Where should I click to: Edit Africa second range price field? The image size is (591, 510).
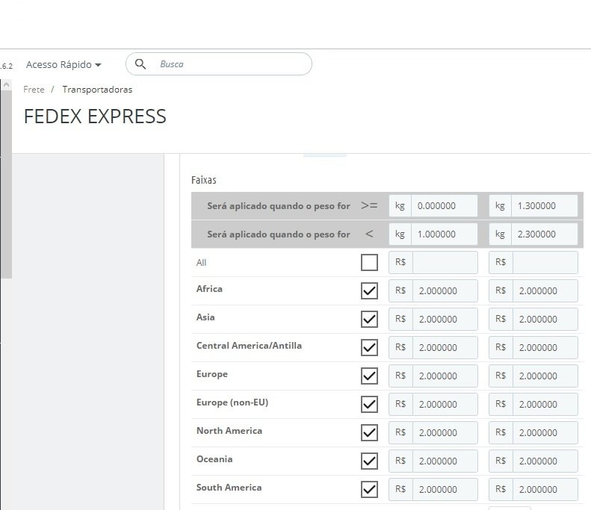[545, 290]
